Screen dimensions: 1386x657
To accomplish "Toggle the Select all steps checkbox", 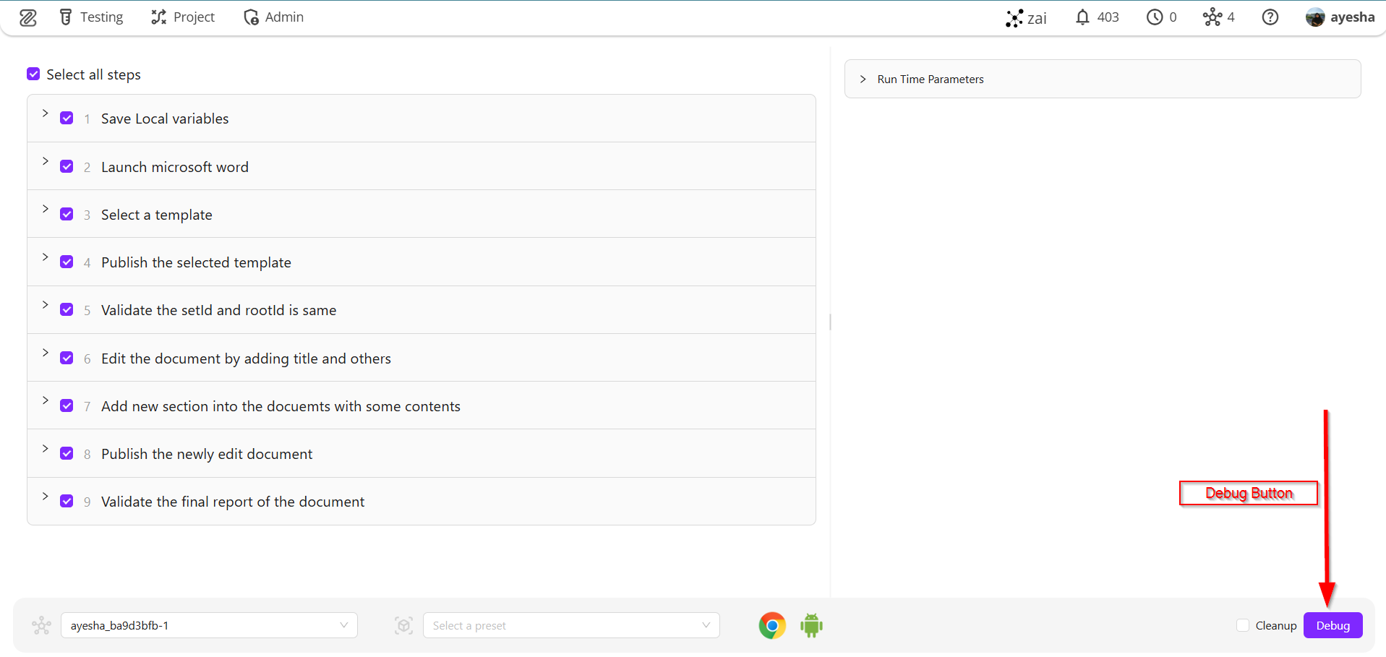I will (33, 74).
